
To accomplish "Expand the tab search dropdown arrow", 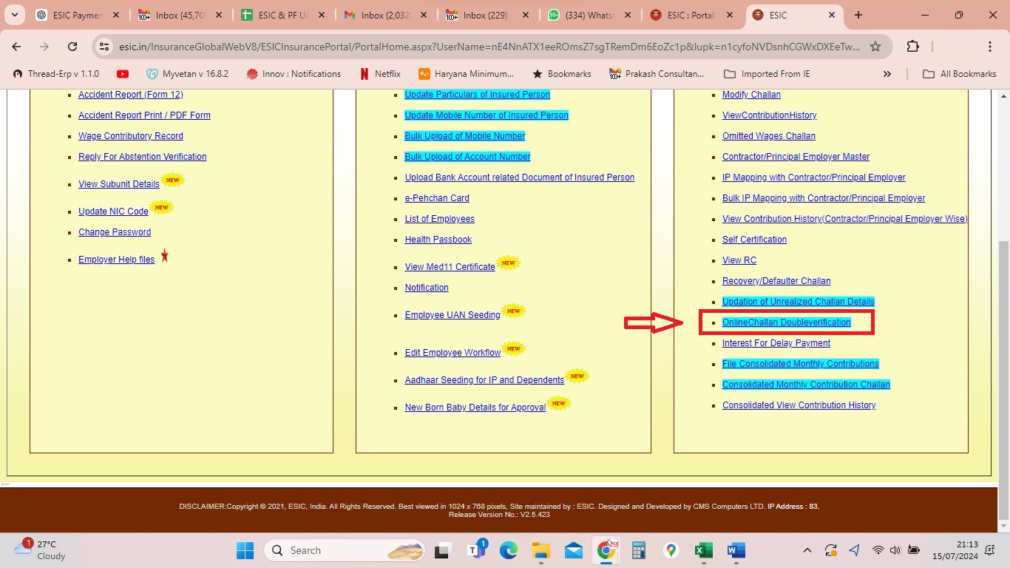I will tap(15, 15).
